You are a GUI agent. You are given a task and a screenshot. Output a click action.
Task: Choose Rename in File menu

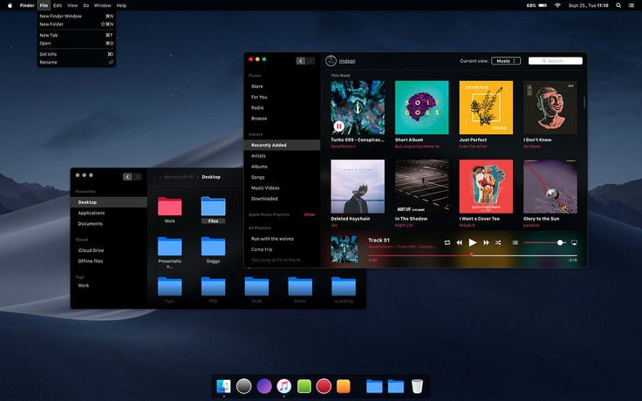tap(77, 62)
